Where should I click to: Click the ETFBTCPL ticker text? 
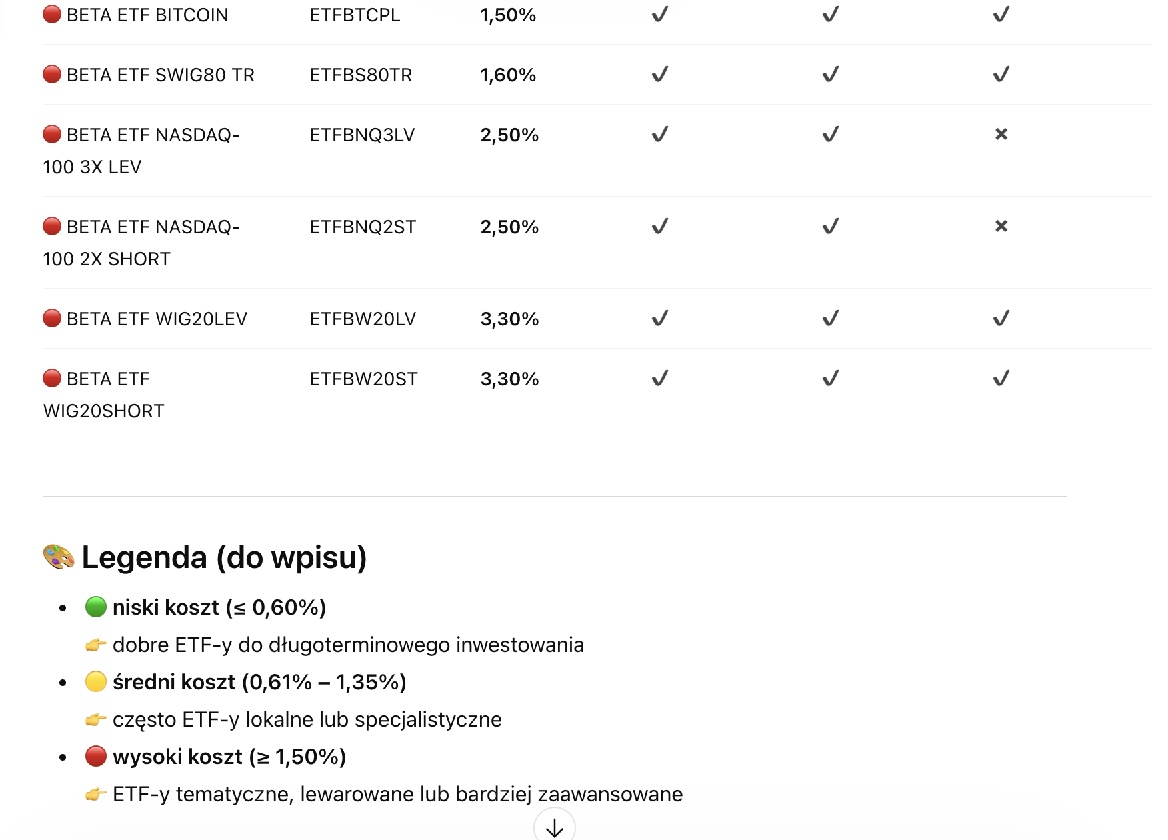[355, 15]
